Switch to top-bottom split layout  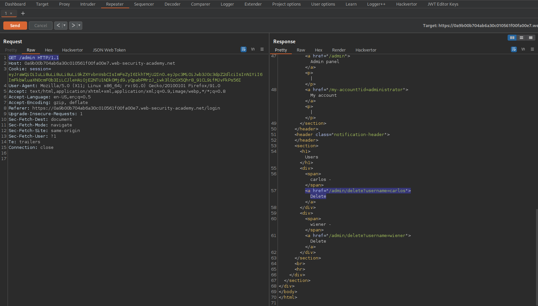(x=521, y=38)
